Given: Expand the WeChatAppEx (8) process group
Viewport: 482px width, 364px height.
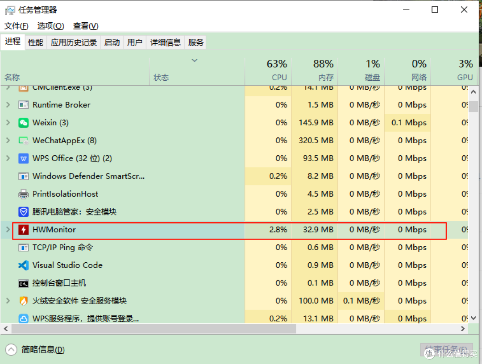Looking at the screenshot, I should click(x=8, y=141).
